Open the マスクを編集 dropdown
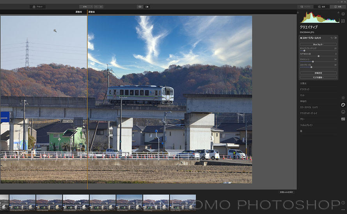This screenshot has width=347, height=214. click(x=318, y=78)
